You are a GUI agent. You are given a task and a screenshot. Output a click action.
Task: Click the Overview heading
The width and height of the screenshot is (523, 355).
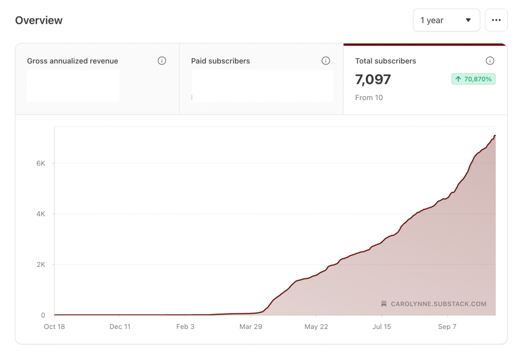(x=39, y=20)
